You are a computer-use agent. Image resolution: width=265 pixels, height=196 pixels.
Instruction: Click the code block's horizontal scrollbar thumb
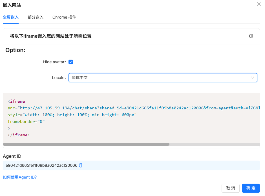pos(86,144)
